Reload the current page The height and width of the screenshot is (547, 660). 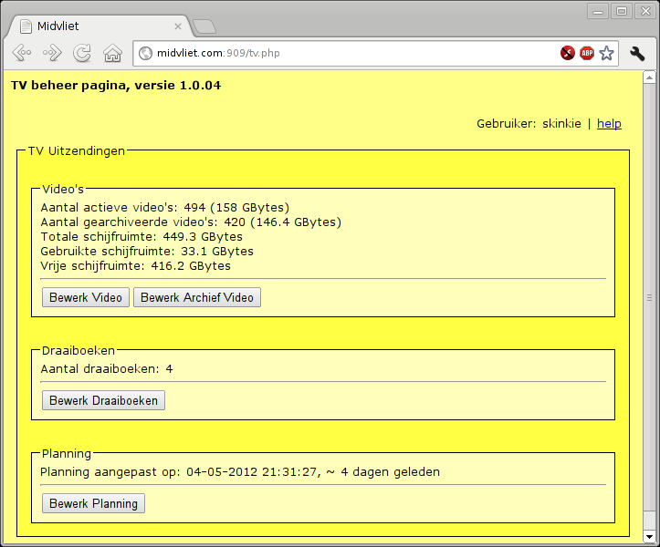[x=82, y=53]
